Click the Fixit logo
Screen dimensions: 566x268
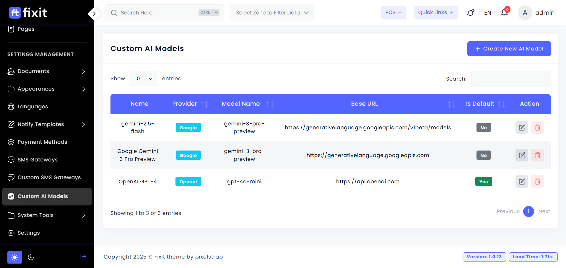(x=28, y=13)
